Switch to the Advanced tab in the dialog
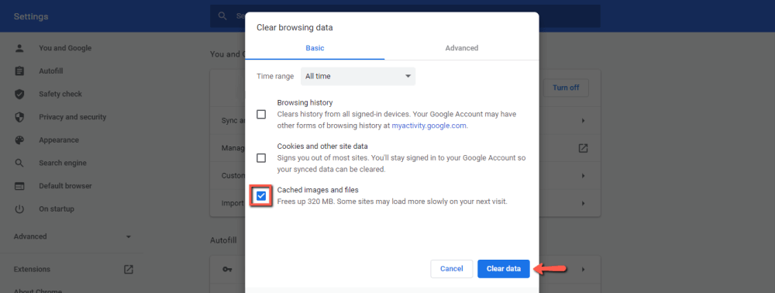Image resolution: width=775 pixels, height=293 pixels. 462,48
